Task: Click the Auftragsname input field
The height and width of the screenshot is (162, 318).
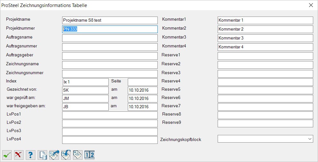Action: coord(110,38)
